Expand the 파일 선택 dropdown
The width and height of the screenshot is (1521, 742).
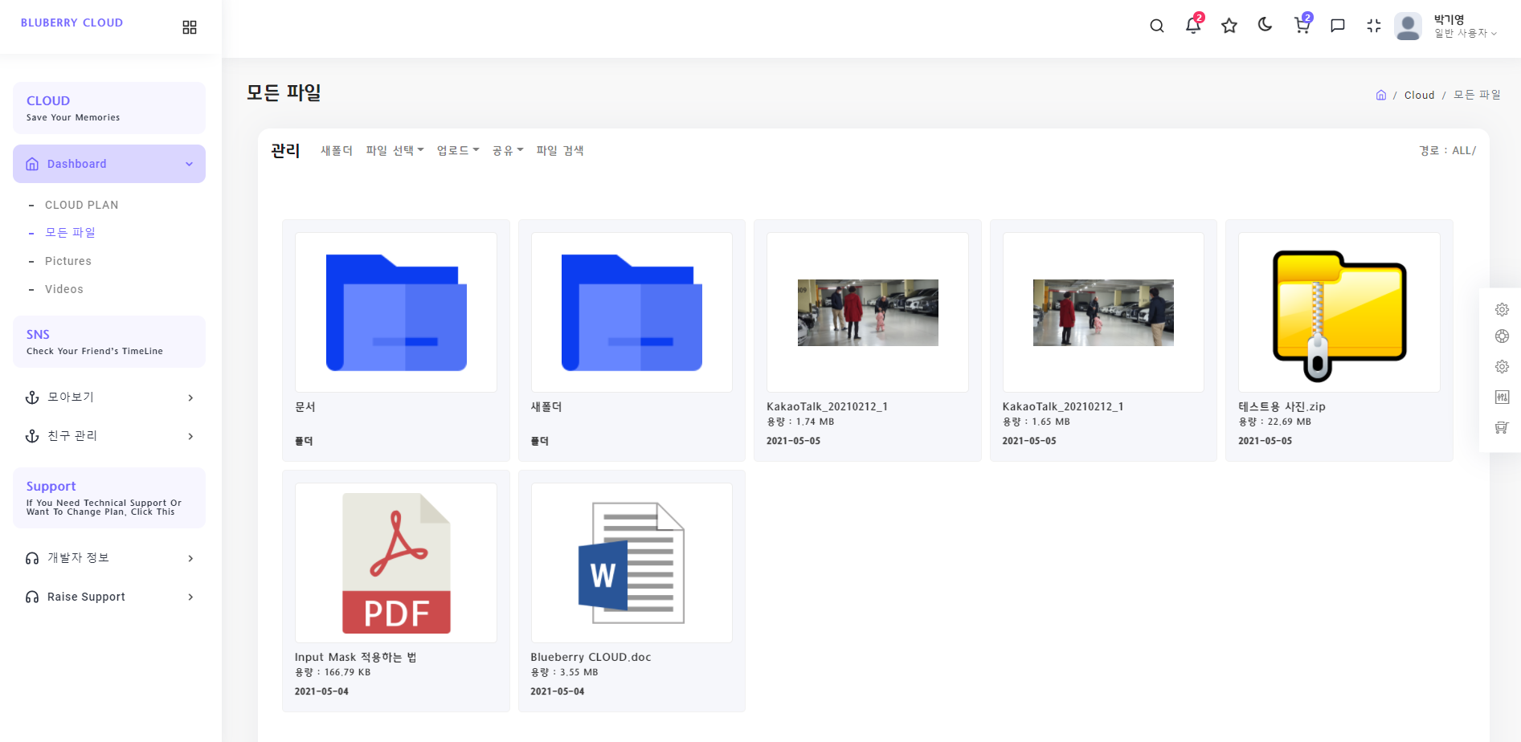[x=394, y=150]
